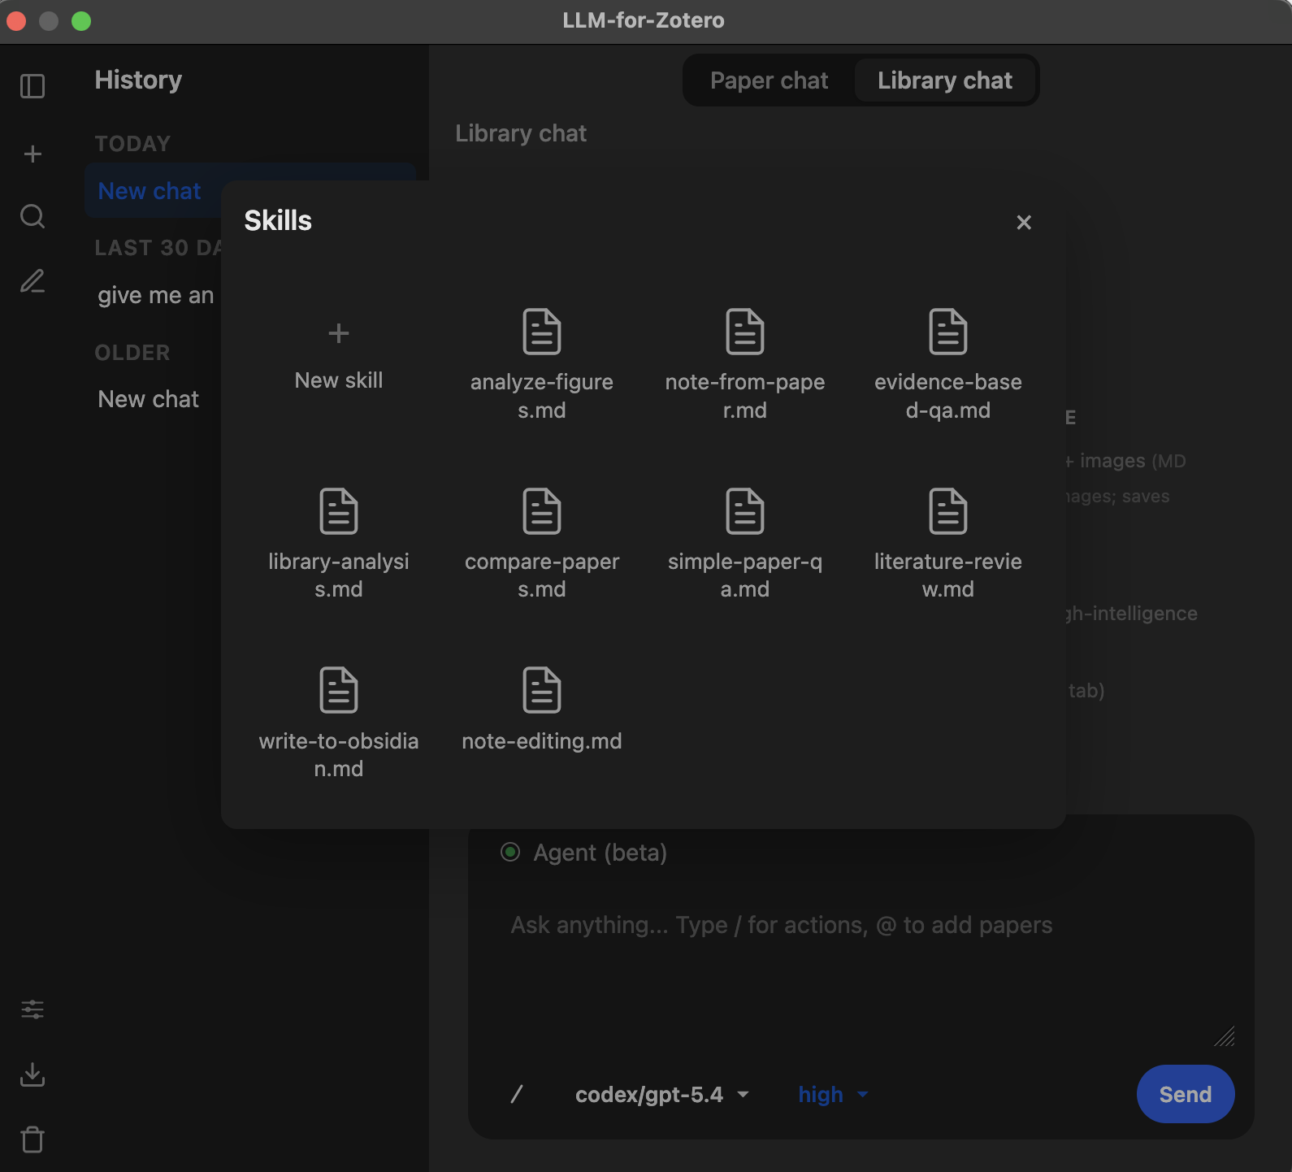The width and height of the screenshot is (1292, 1172).
Task: Click the download export icon
Action: [x=33, y=1074]
